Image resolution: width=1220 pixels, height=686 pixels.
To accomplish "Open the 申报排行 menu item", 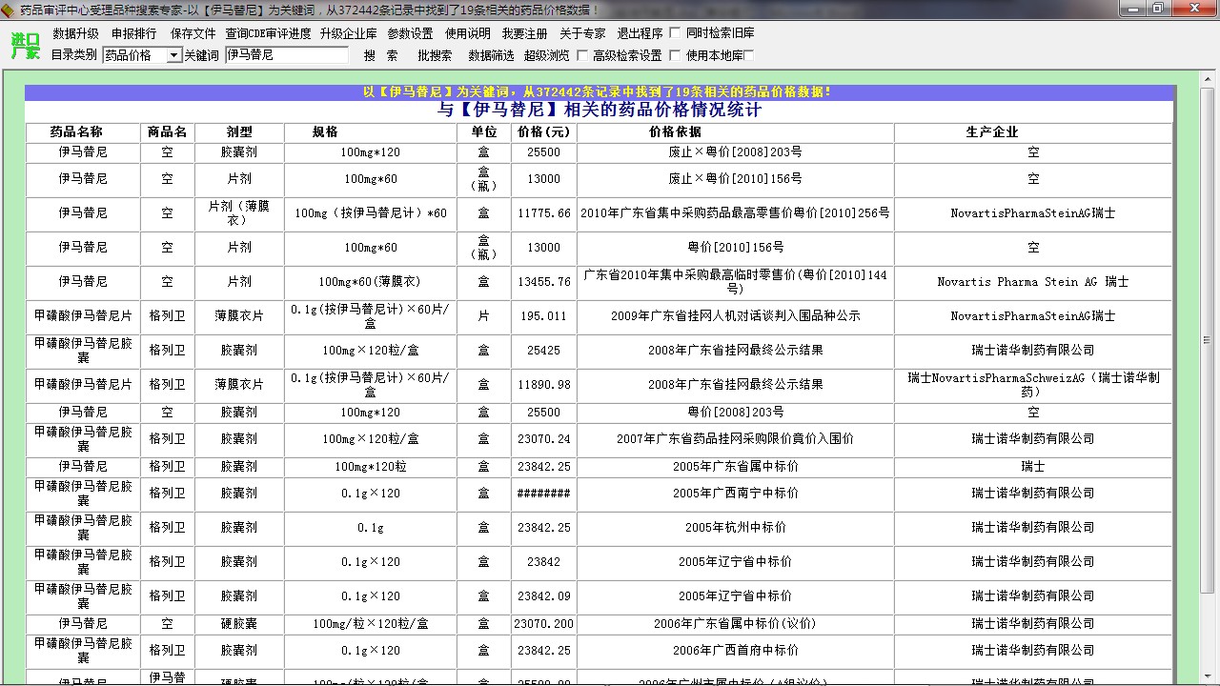I will (x=133, y=33).
